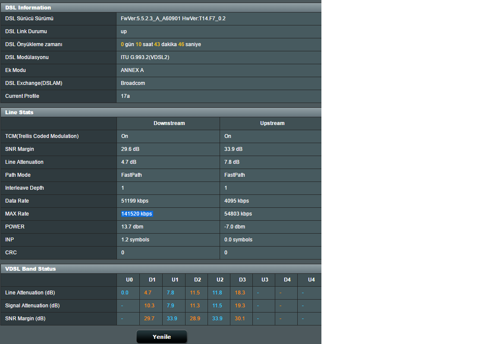Click the upstream MAX Rate 54803 kbps
Image resolution: width=497 pixels, height=344 pixels.
click(x=238, y=214)
